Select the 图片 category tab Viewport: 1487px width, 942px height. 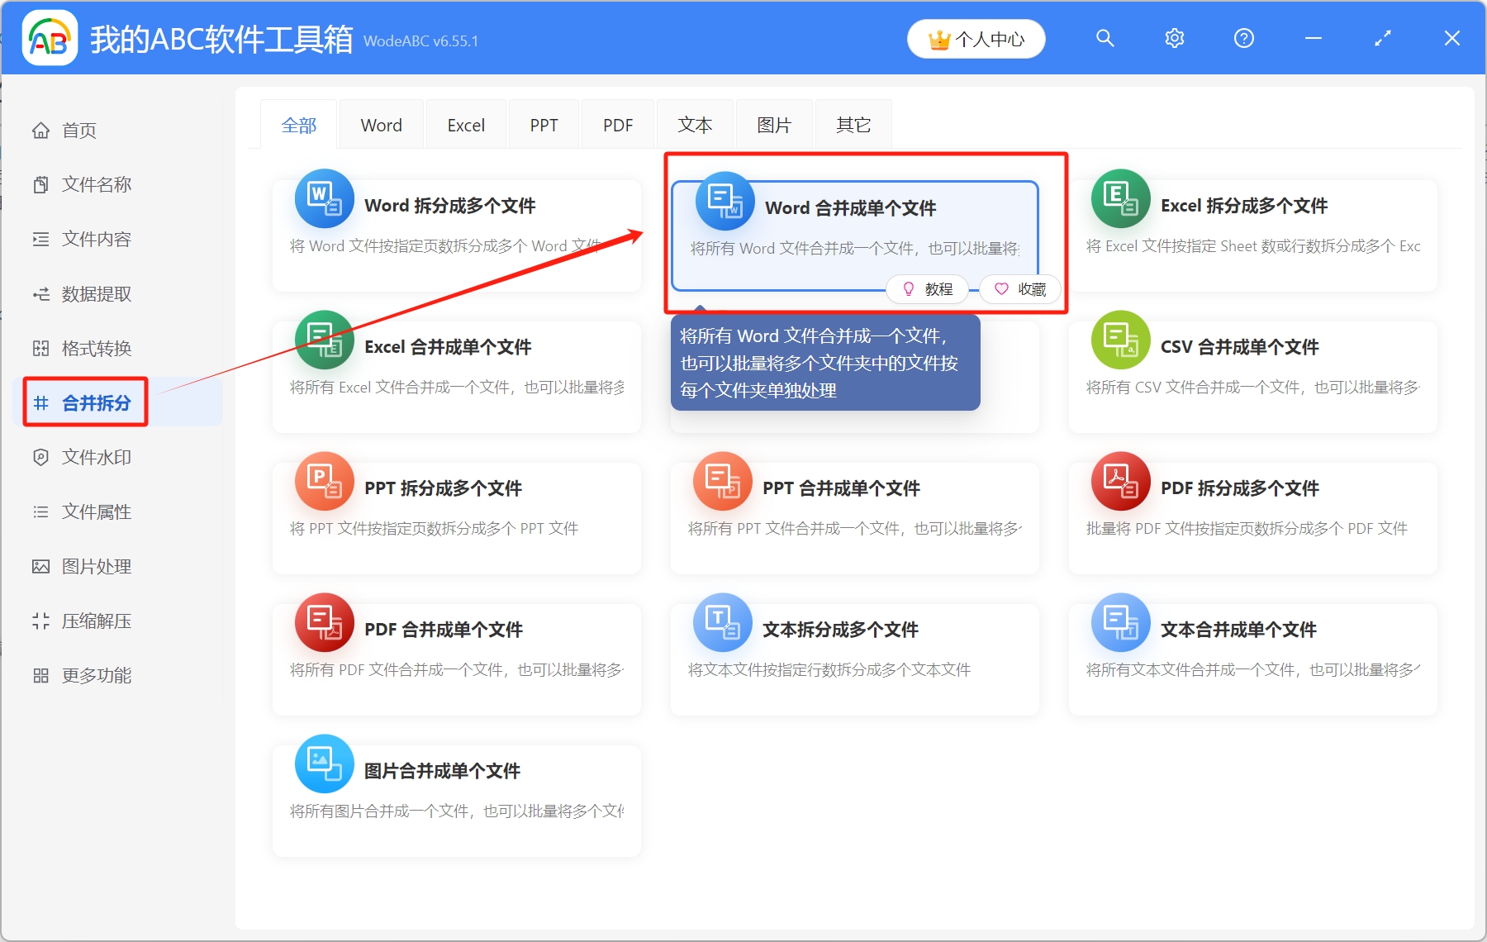[x=774, y=126]
